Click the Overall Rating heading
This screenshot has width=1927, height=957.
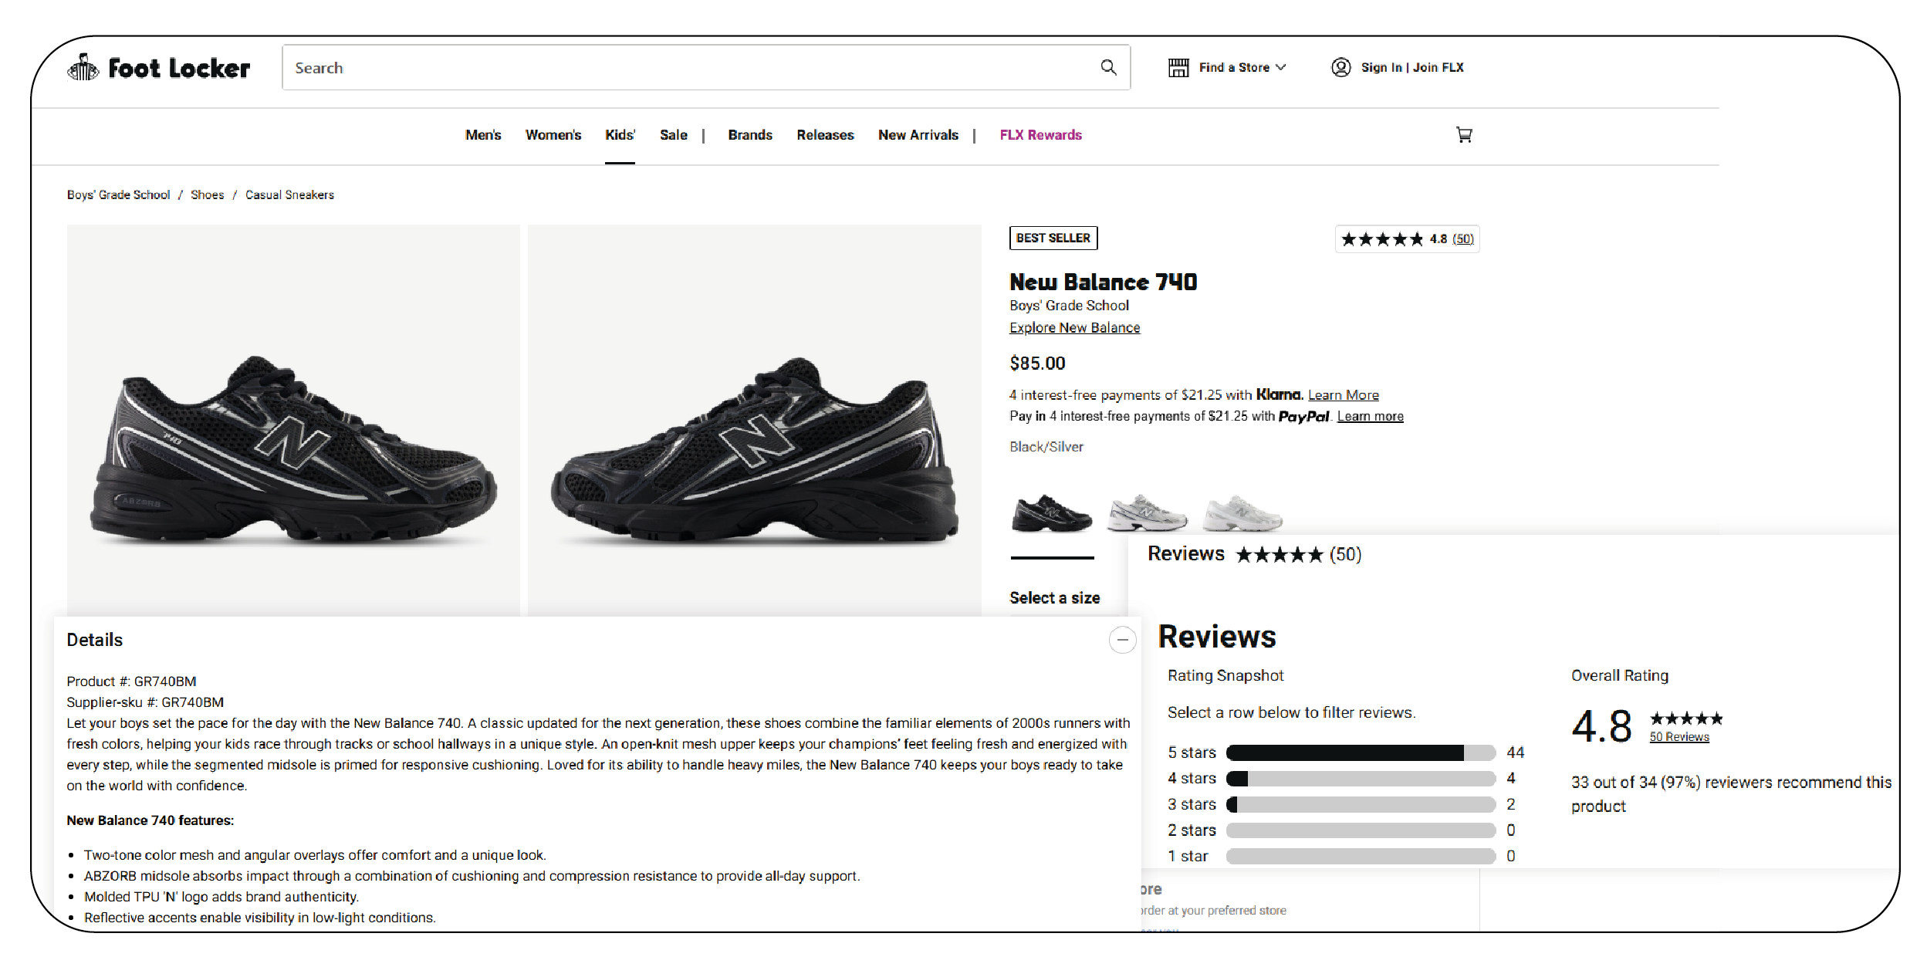[1620, 676]
